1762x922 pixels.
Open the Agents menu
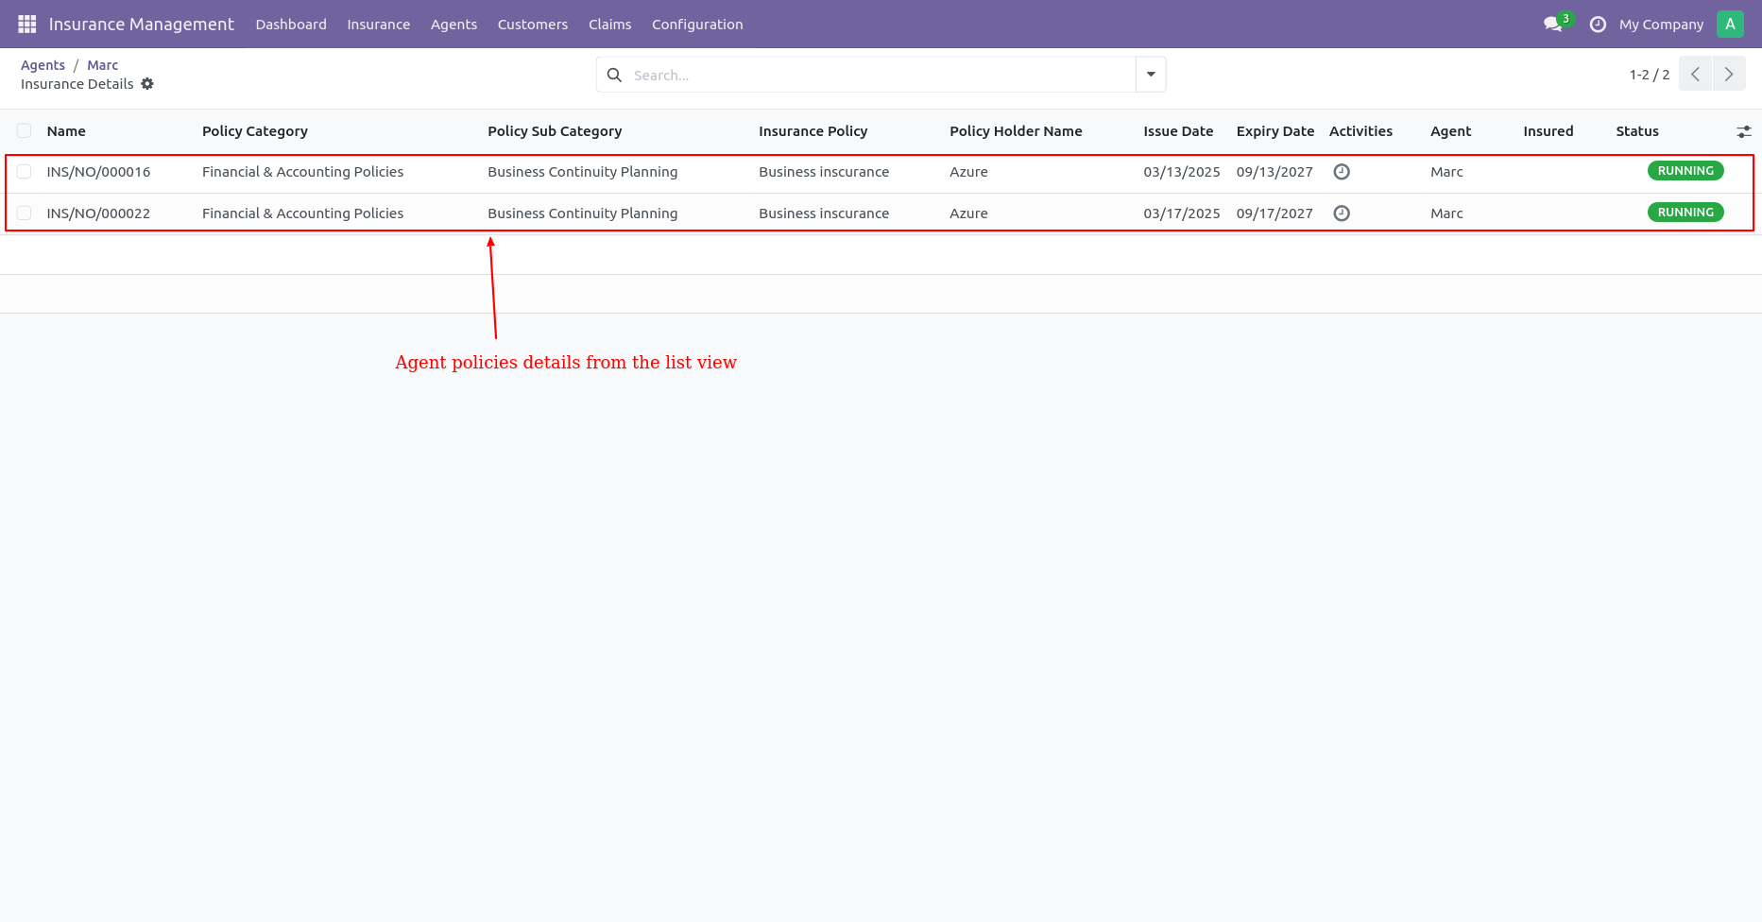tap(453, 25)
